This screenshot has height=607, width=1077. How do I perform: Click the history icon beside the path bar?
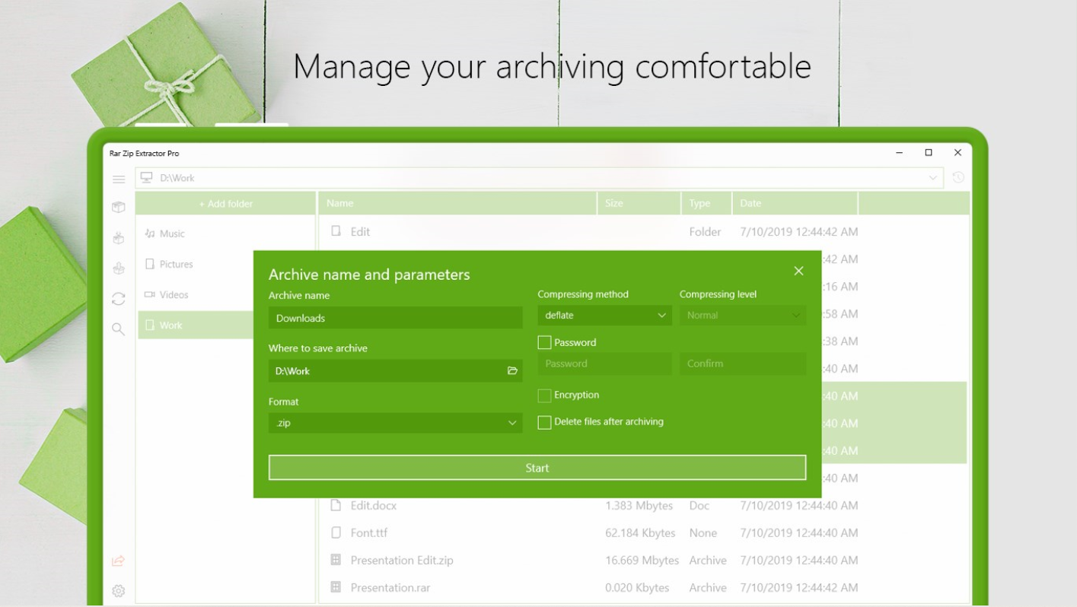958,178
